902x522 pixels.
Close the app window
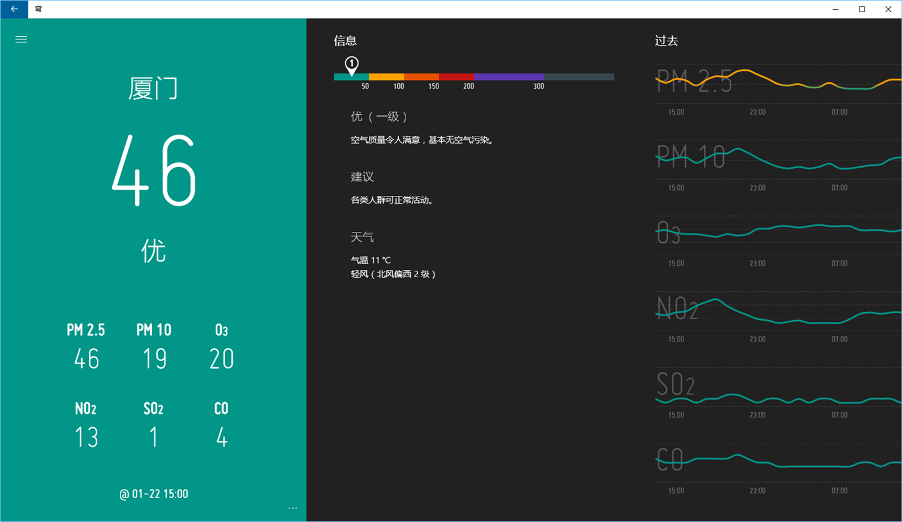click(x=888, y=9)
